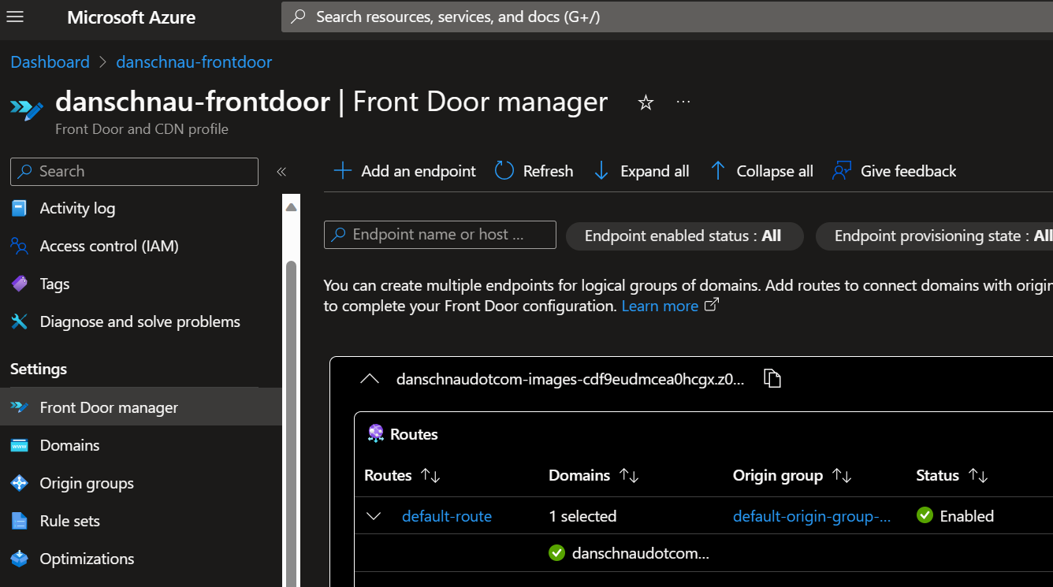This screenshot has width=1053, height=587.
Task: Open the more options ellipsis in the title
Action: tap(683, 102)
